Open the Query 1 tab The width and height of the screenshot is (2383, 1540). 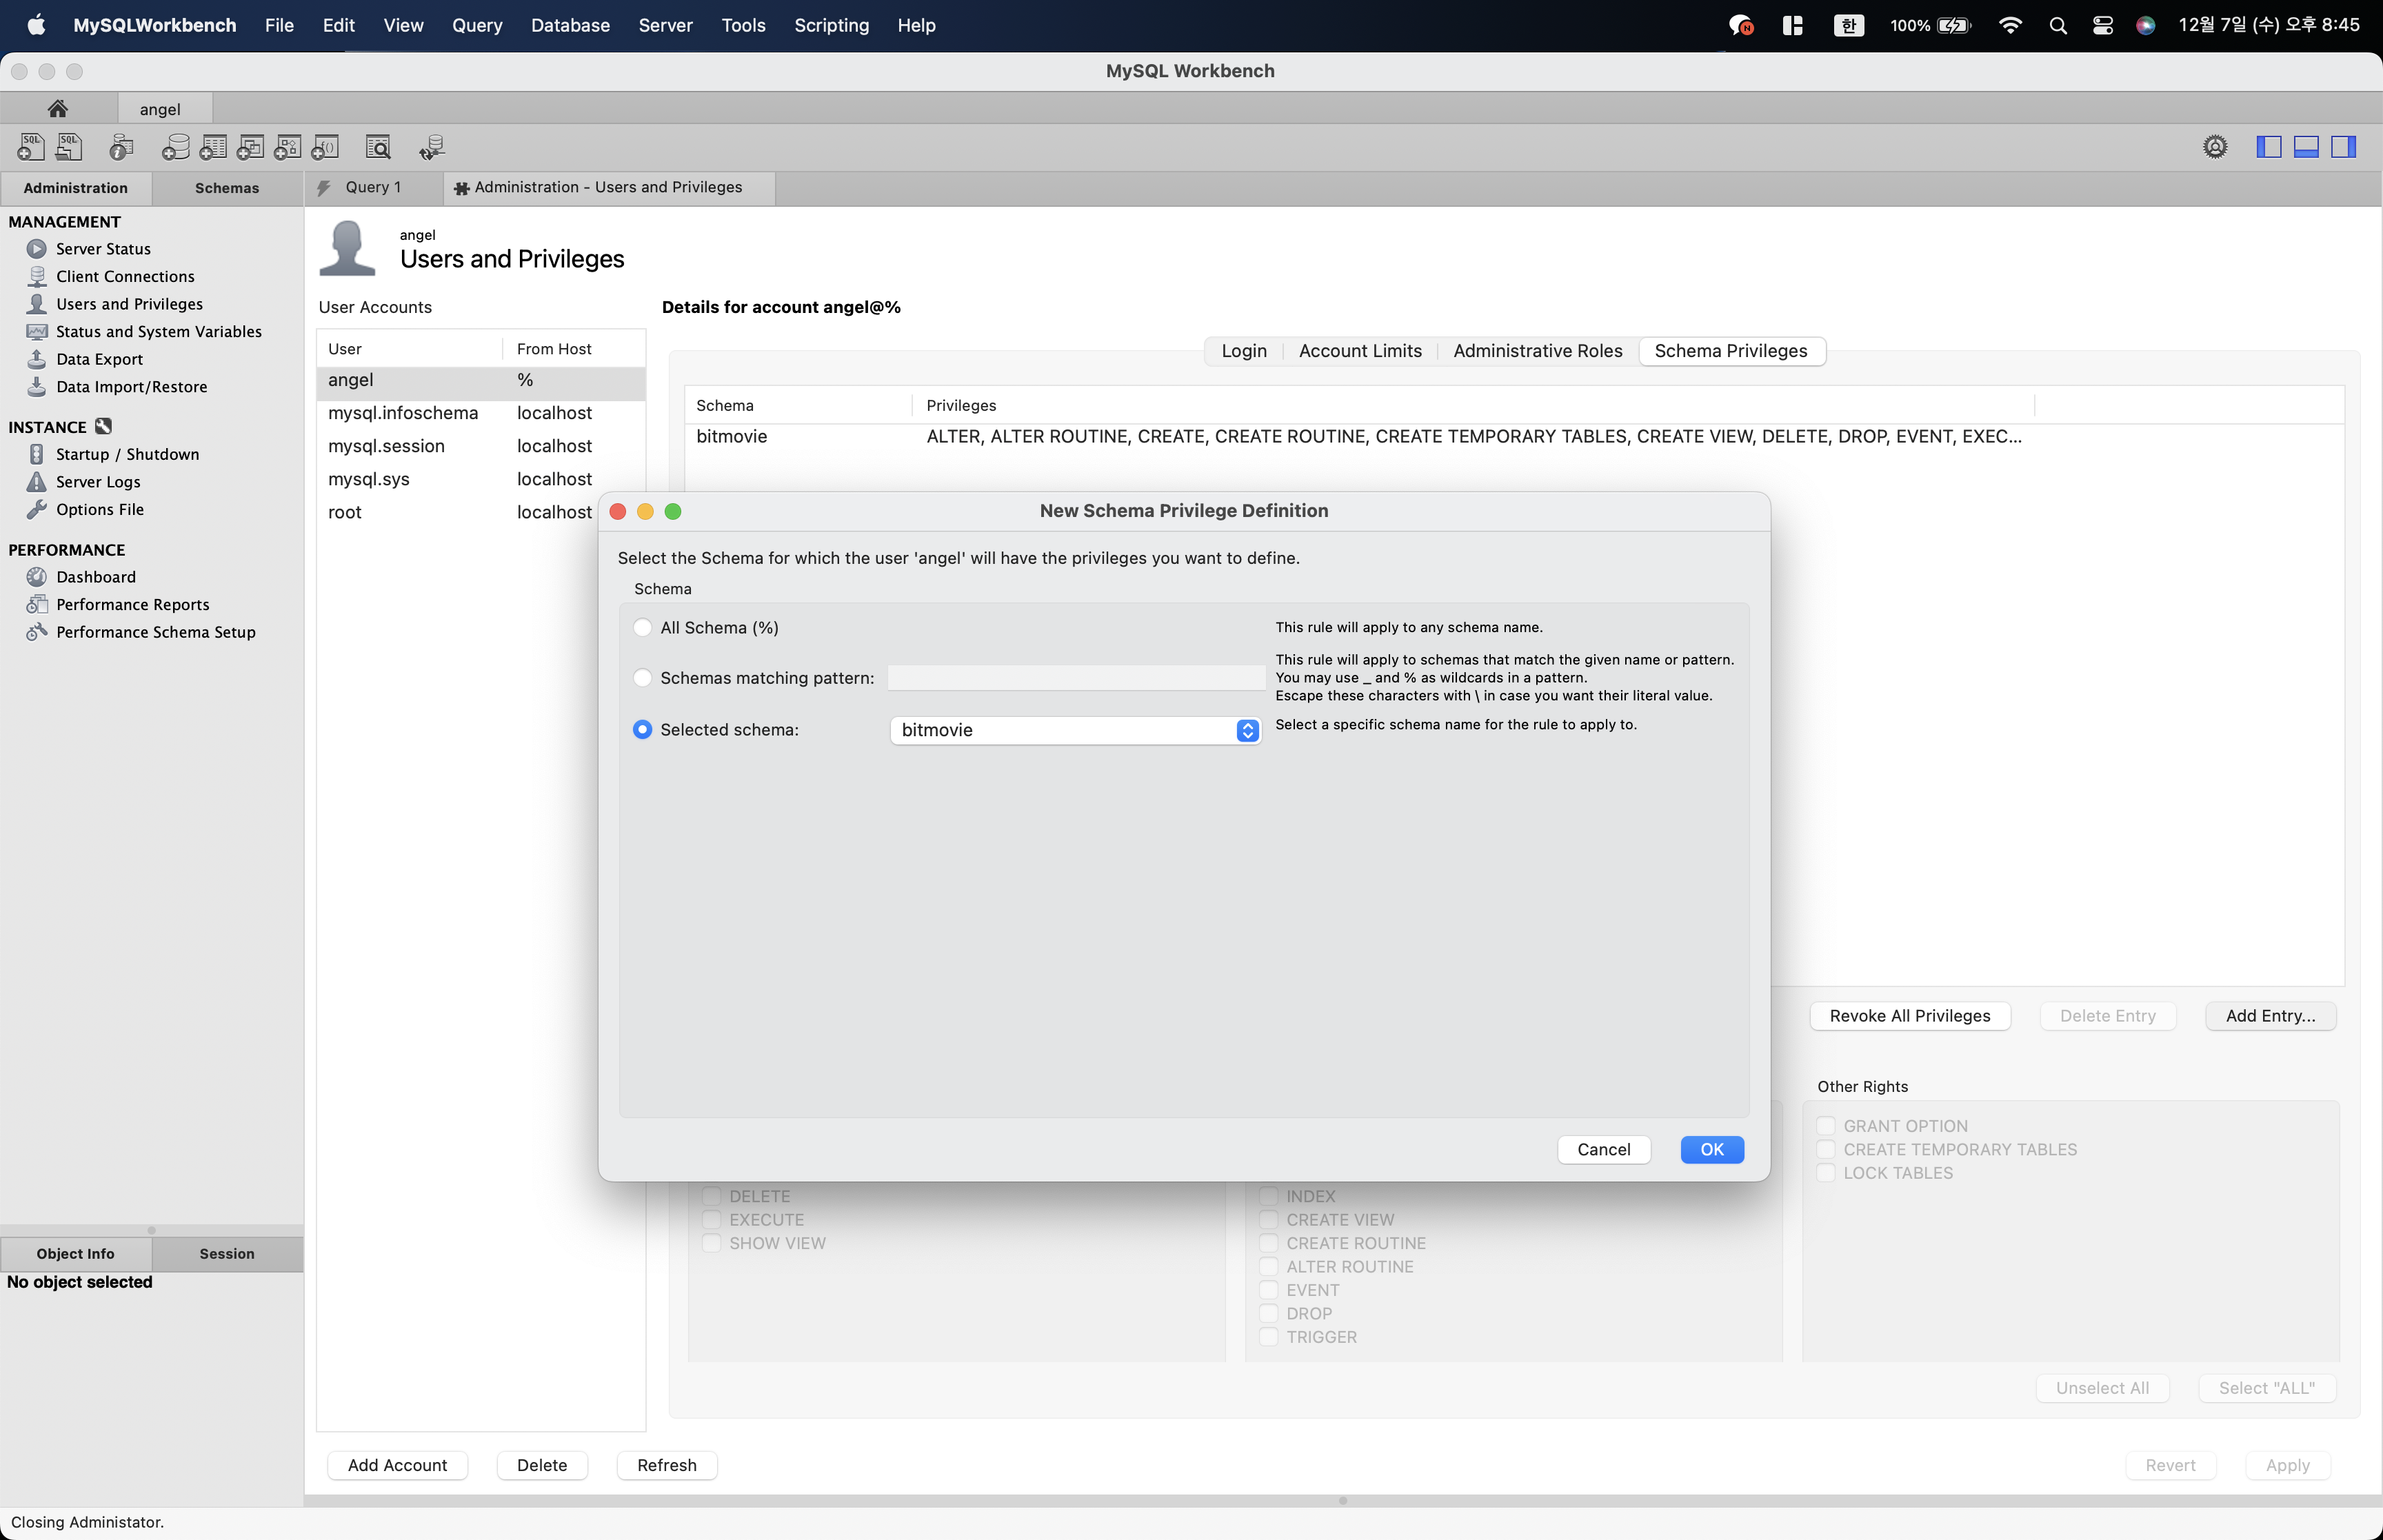[x=374, y=187]
